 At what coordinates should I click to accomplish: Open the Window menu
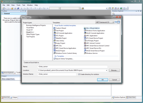30,5
